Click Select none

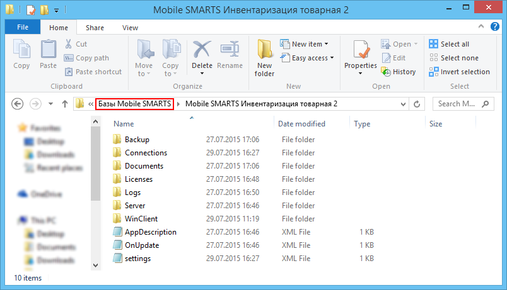pyautogui.click(x=453, y=58)
